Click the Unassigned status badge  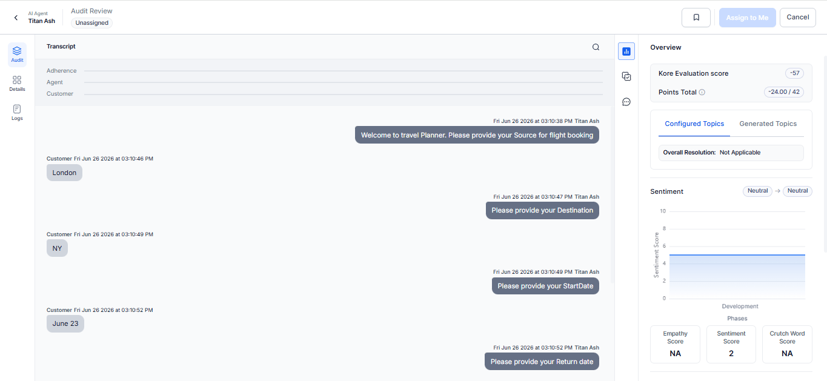(92, 23)
